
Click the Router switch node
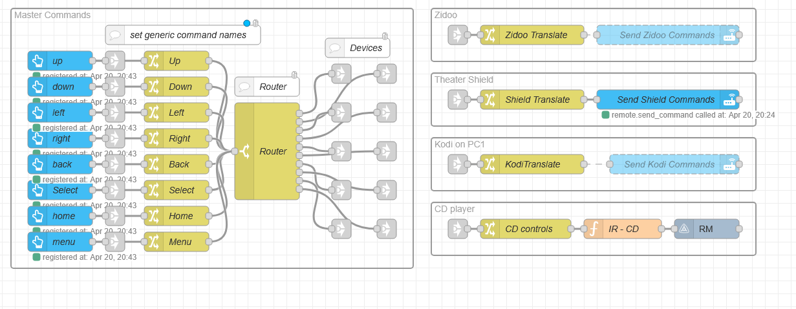[x=267, y=151]
